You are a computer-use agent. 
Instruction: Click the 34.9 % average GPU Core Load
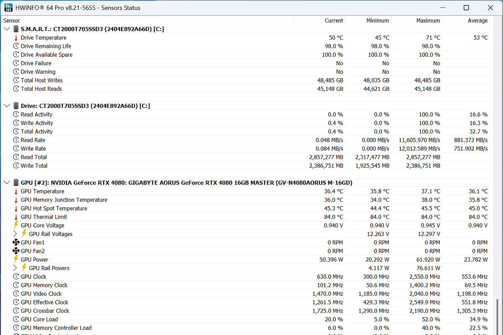pyautogui.click(x=478, y=319)
